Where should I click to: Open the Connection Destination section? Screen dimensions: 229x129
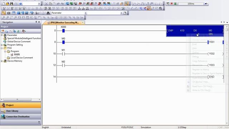point(21,116)
